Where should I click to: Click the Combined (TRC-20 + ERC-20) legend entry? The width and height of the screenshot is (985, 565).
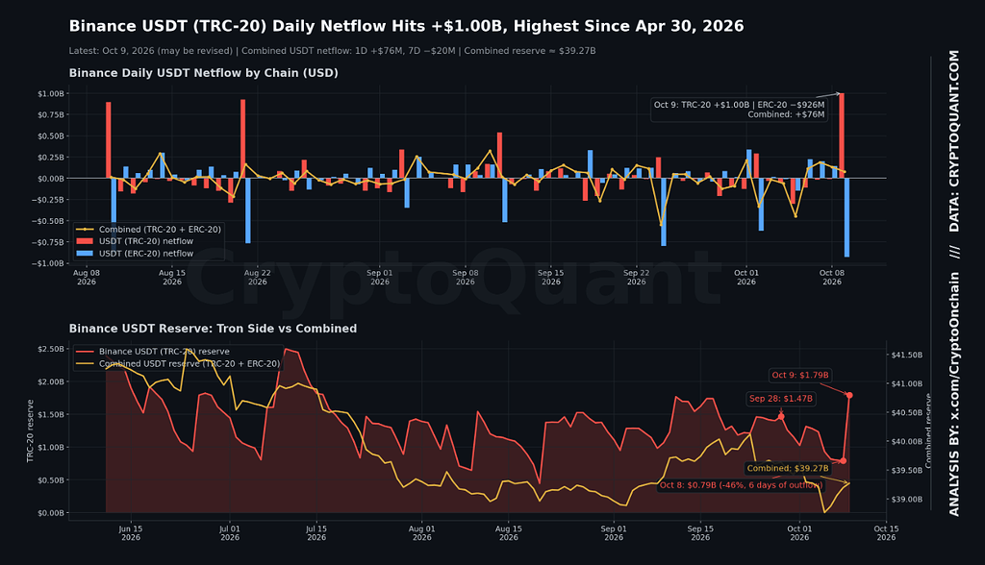(148, 229)
